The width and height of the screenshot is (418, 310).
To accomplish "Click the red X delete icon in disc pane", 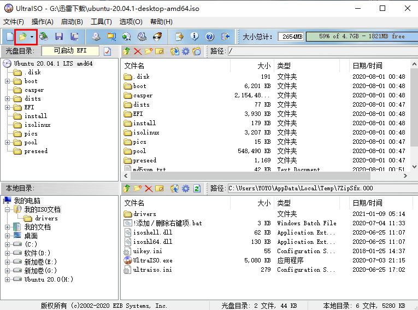I will (x=138, y=51).
